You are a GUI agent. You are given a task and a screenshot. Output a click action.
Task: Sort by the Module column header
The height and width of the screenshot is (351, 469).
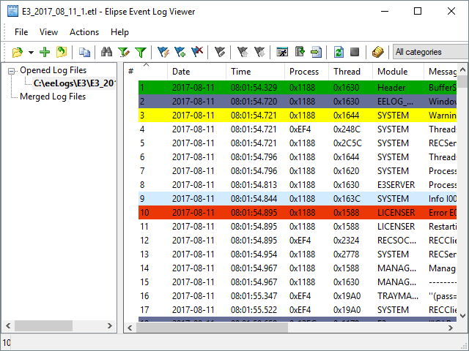click(x=392, y=72)
